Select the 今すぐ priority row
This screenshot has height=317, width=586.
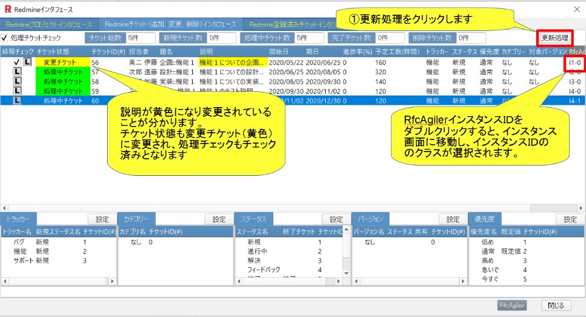[x=526, y=279]
